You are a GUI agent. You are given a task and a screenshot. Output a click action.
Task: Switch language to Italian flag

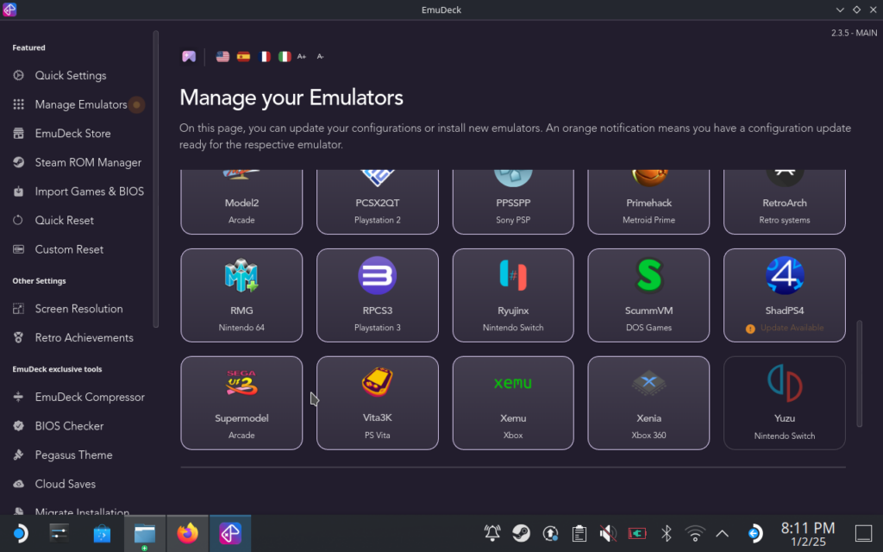[x=285, y=56]
